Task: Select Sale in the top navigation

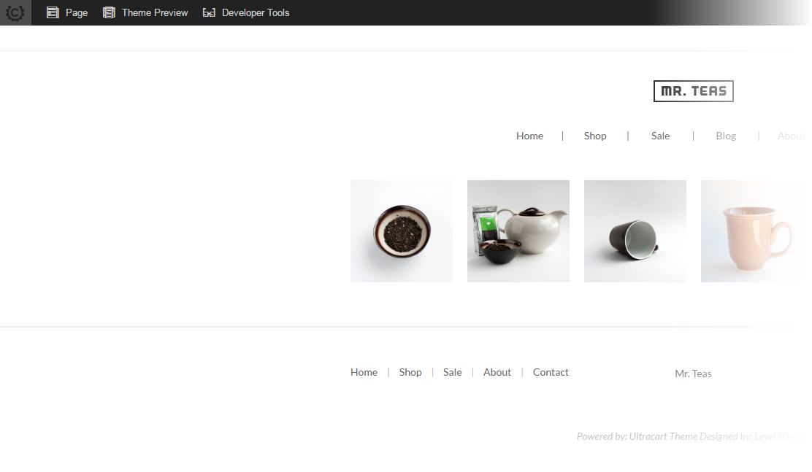Action: [x=660, y=136]
